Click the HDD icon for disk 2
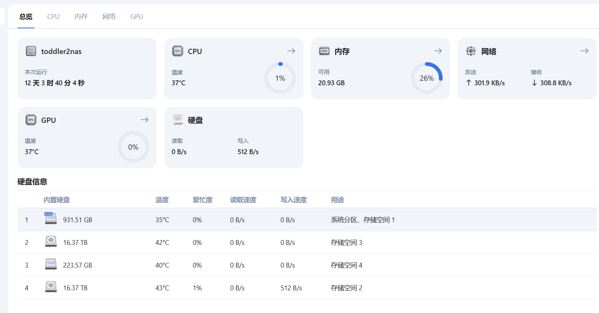Viewport: 599px width, 313px height. (x=51, y=241)
